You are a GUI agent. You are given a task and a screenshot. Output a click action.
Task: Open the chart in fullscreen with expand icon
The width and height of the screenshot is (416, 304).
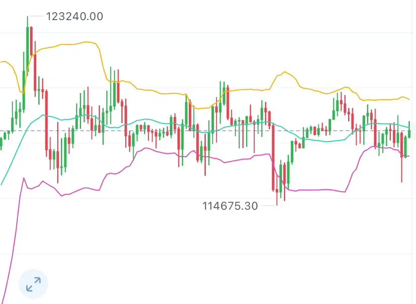(33, 284)
